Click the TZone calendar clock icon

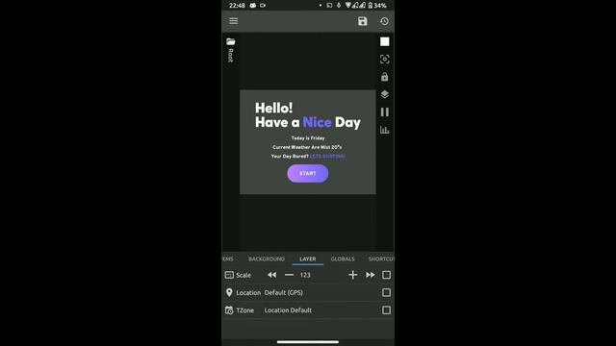[229, 310]
